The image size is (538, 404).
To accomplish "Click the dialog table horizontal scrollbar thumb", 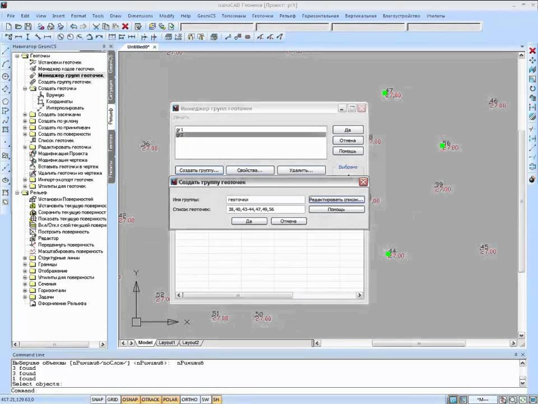I will (x=238, y=295).
